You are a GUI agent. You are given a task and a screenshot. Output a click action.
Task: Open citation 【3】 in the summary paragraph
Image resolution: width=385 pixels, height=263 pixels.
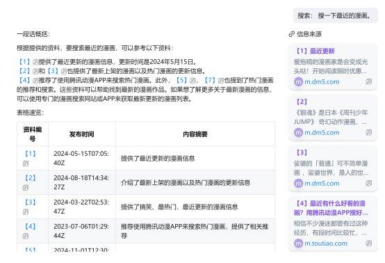pyautogui.click(x=53, y=71)
